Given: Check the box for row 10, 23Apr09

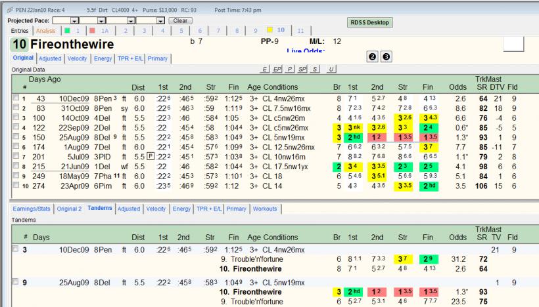Looking at the screenshot, I should coord(16,185).
